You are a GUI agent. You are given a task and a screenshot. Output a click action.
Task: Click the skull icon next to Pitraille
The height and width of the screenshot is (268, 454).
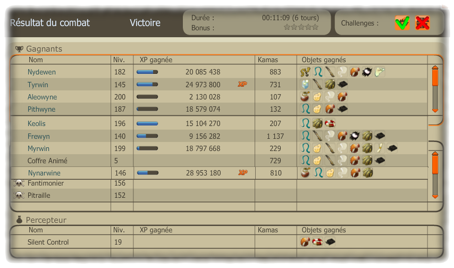(19, 196)
